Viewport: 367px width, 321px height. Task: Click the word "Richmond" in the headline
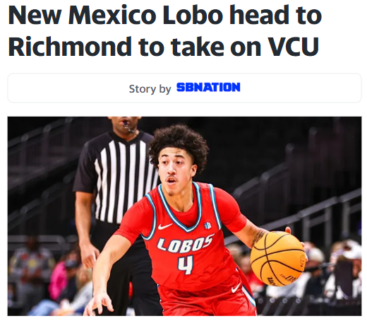click(x=70, y=47)
